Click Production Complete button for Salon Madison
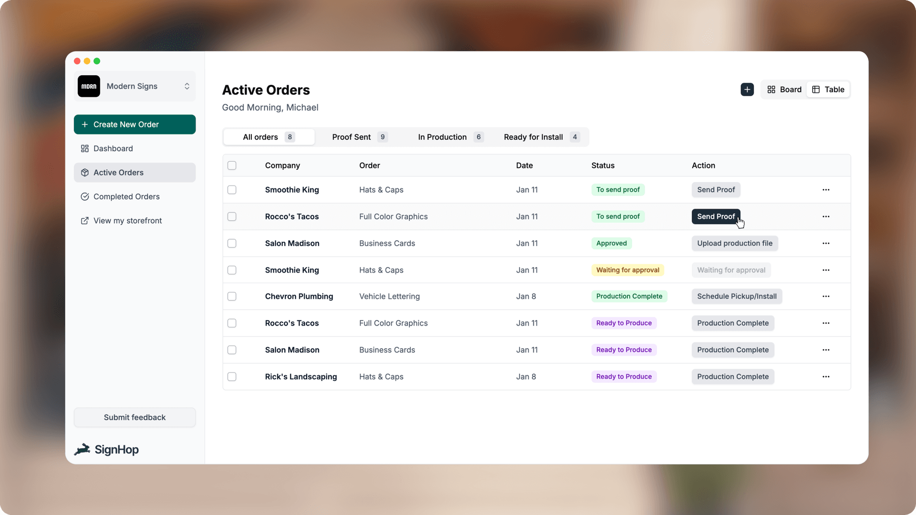The height and width of the screenshot is (515, 916). (x=733, y=350)
